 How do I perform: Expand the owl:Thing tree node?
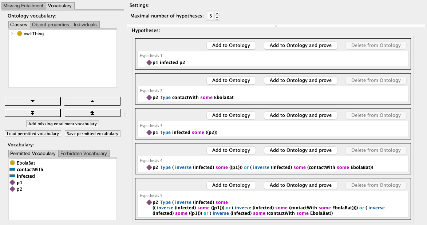[12, 33]
